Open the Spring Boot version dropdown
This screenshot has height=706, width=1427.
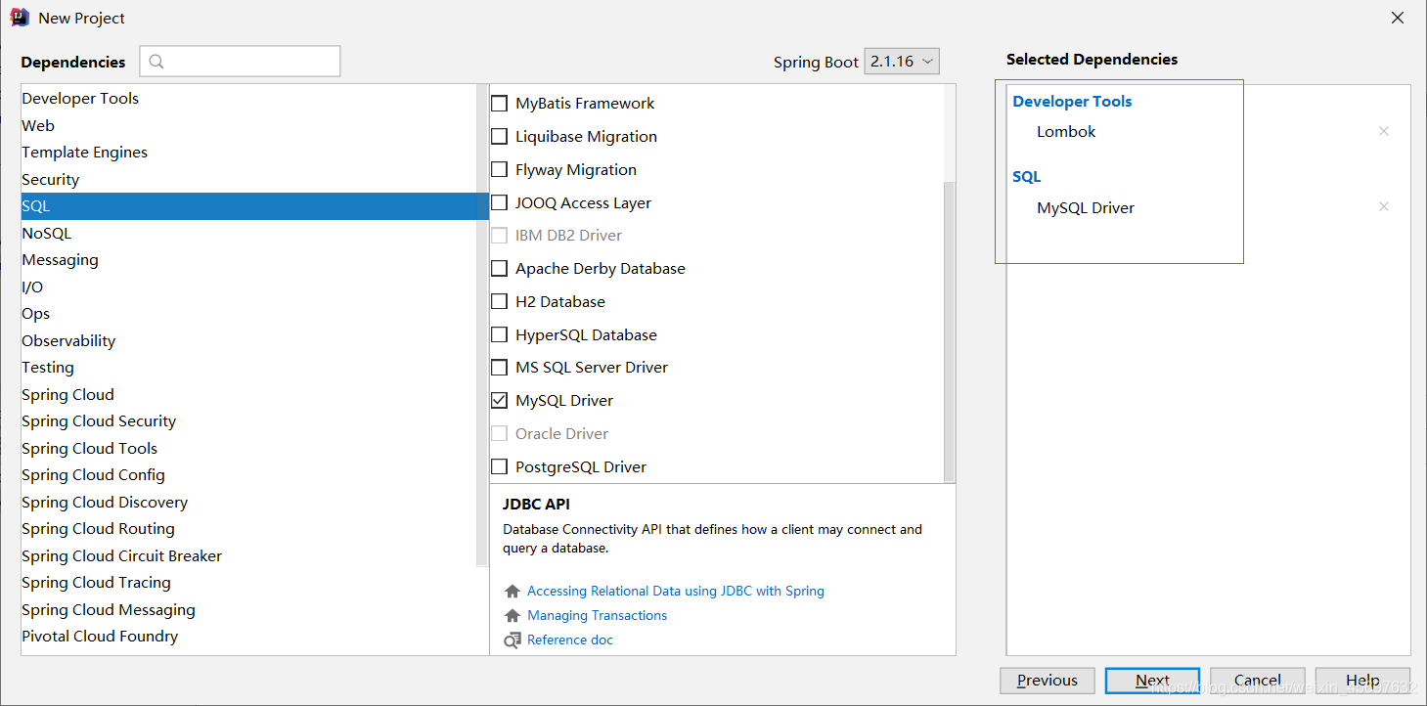[x=902, y=62]
